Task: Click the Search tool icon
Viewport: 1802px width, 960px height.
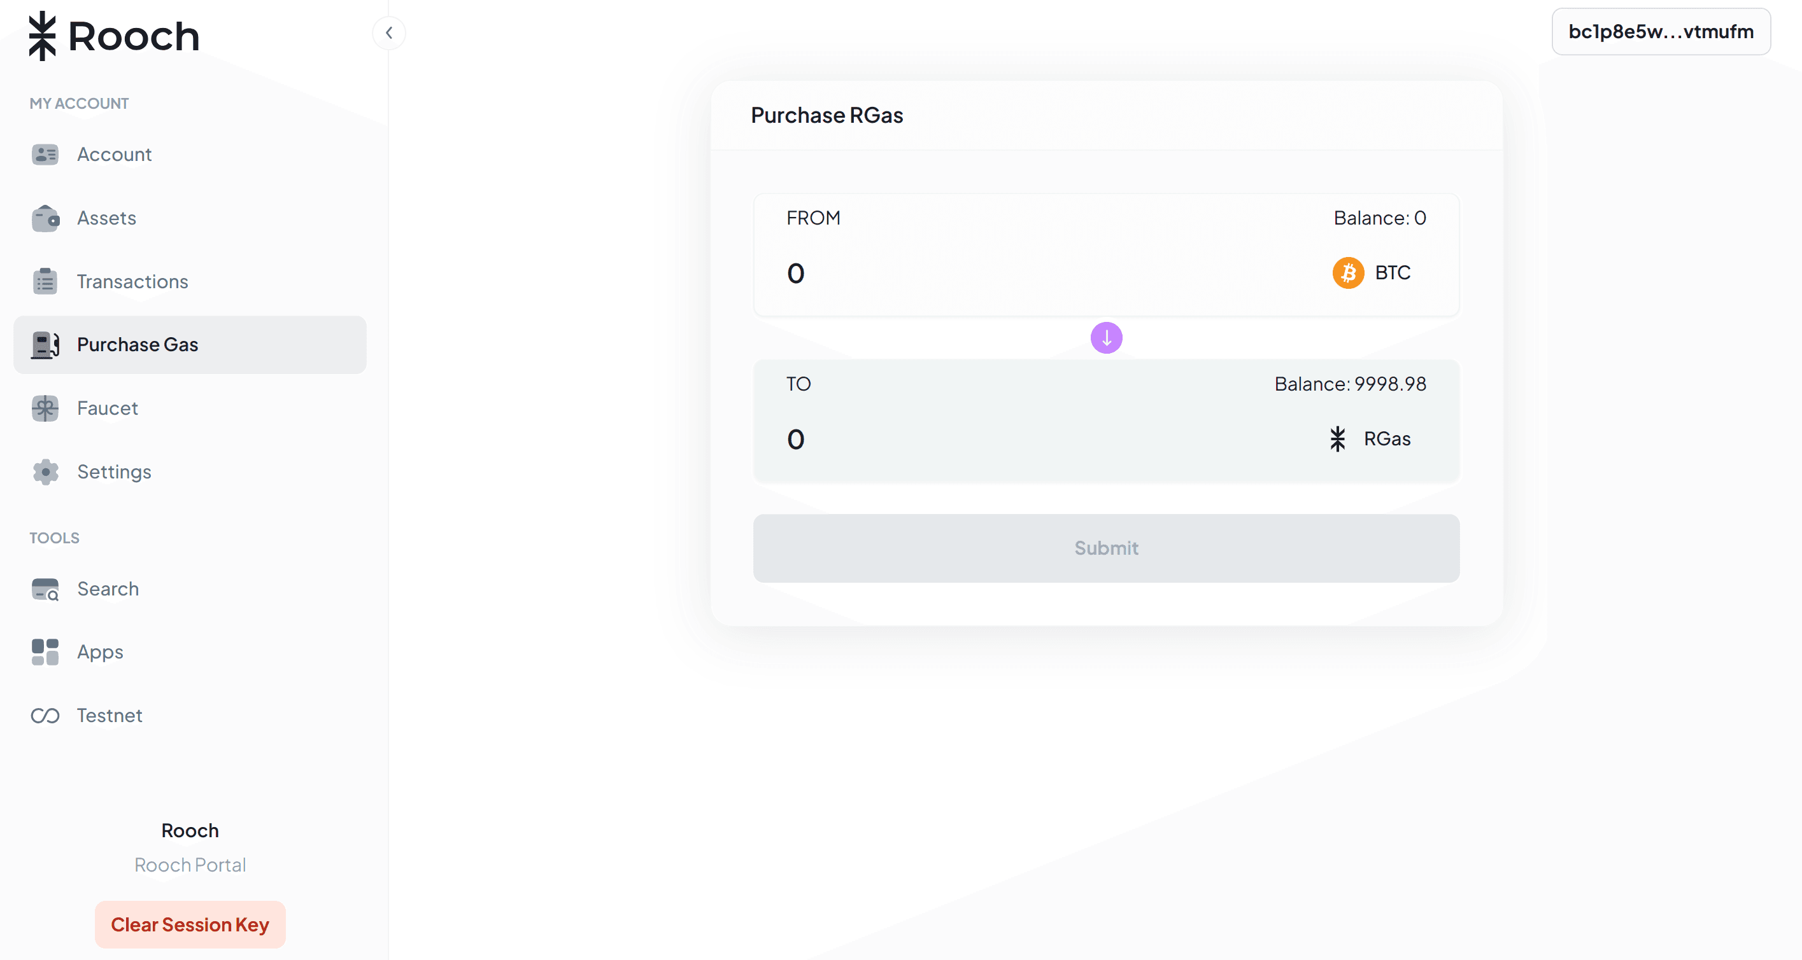Action: 45,589
